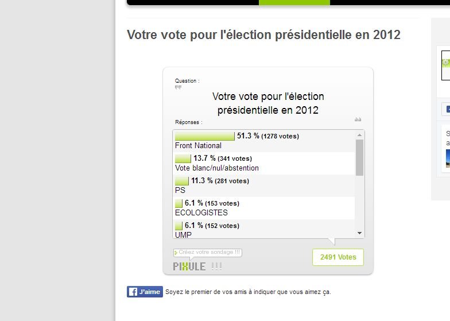Click the green segment in top navigation bar
Image resolution: width=450 pixels, height=321 pixels.
point(294,2)
